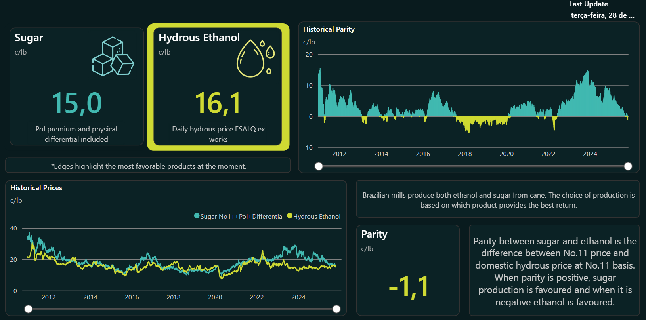The image size is (646, 320).
Task: Toggle Hydrous Ethanol series via legend label
Action: click(x=317, y=216)
